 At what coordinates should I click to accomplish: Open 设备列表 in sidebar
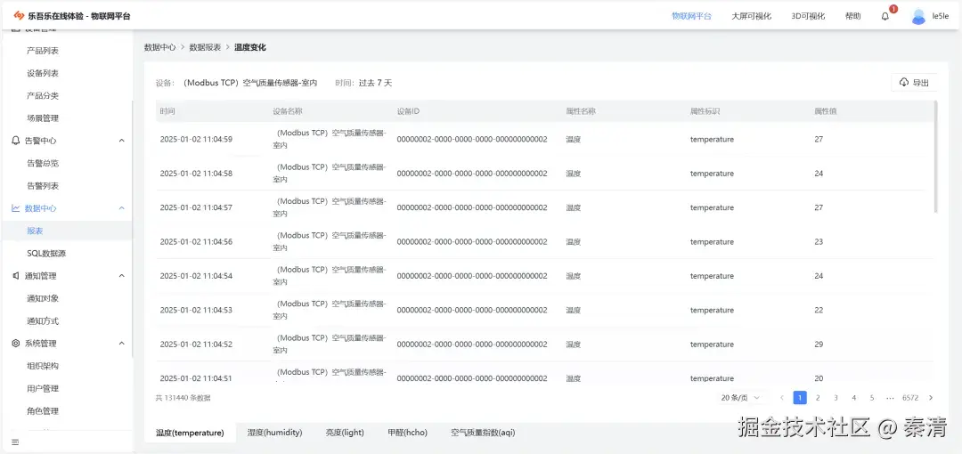tap(43, 73)
